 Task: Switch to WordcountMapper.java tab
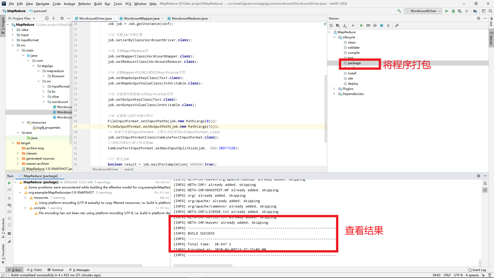[x=141, y=18]
